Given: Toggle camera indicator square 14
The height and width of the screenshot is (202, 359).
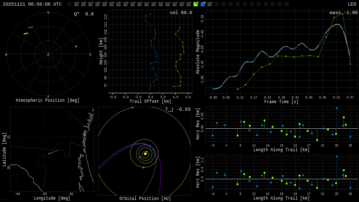Looking at the screenshot, I should [168, 4].
